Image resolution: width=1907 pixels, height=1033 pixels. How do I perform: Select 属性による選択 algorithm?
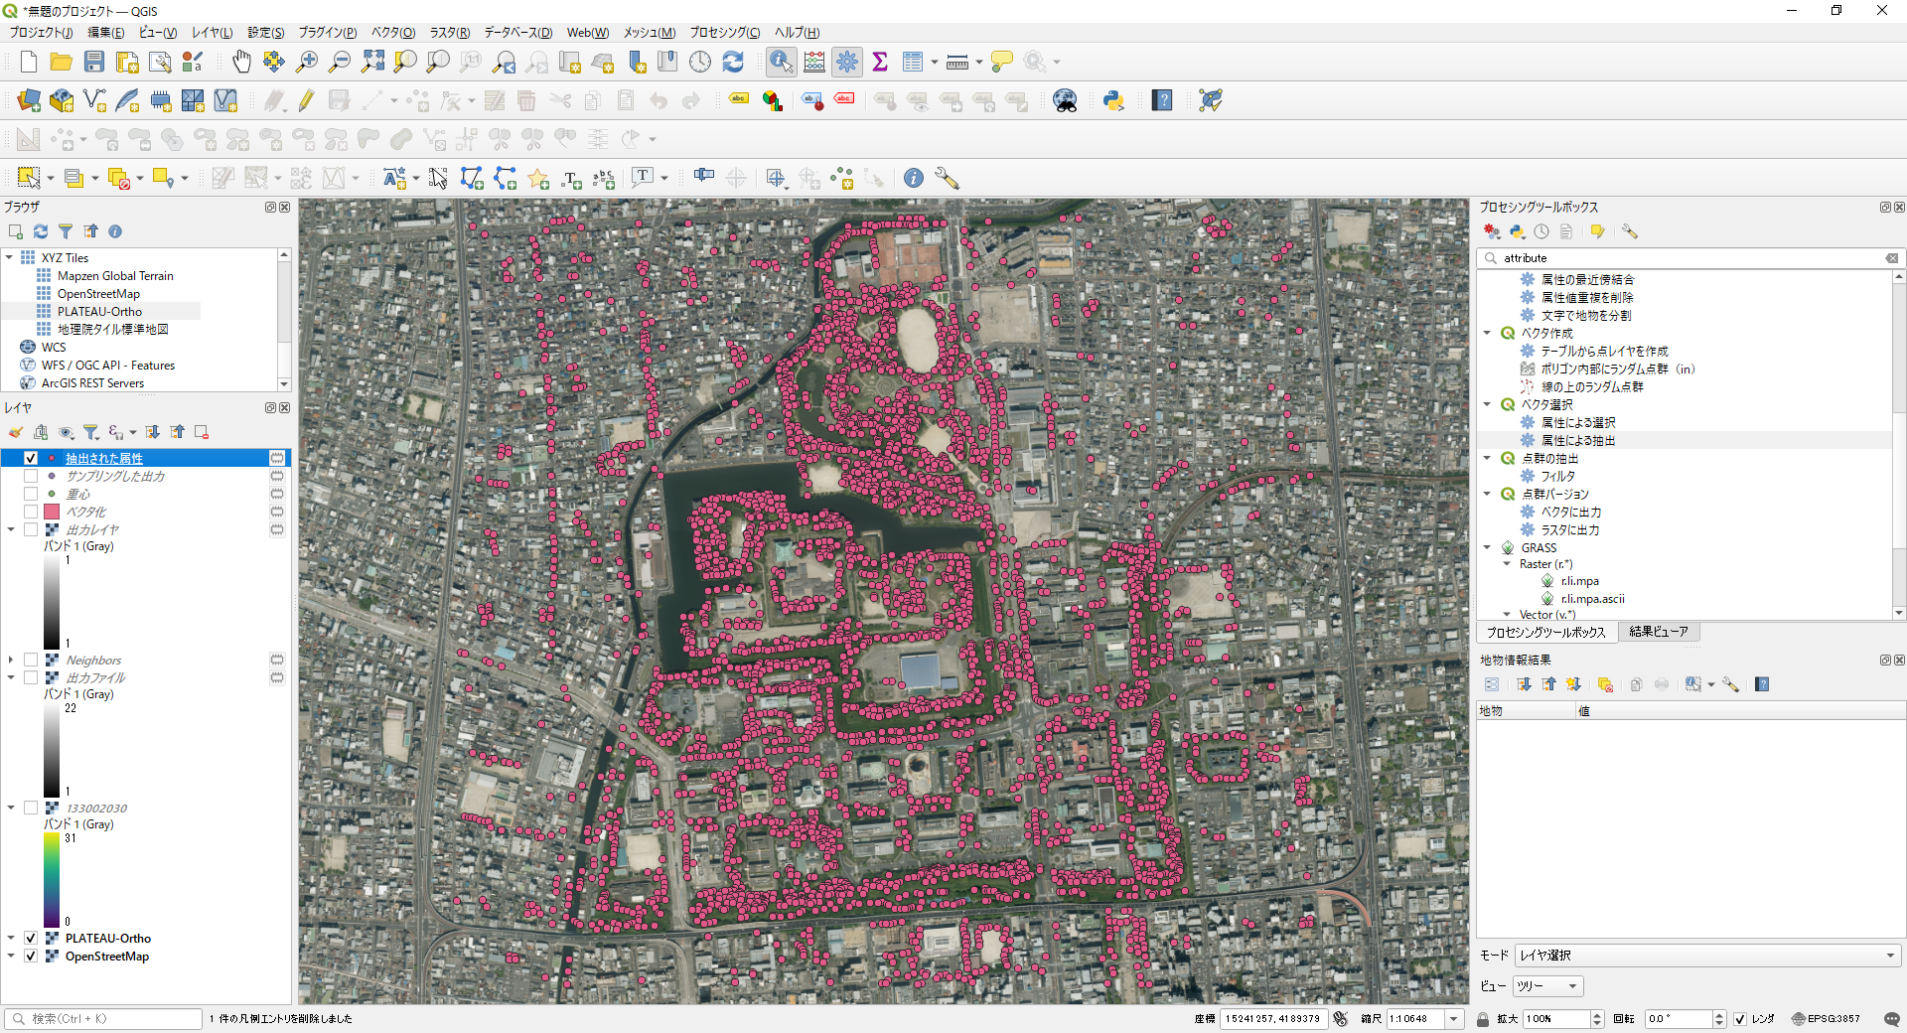point(1578,422)
